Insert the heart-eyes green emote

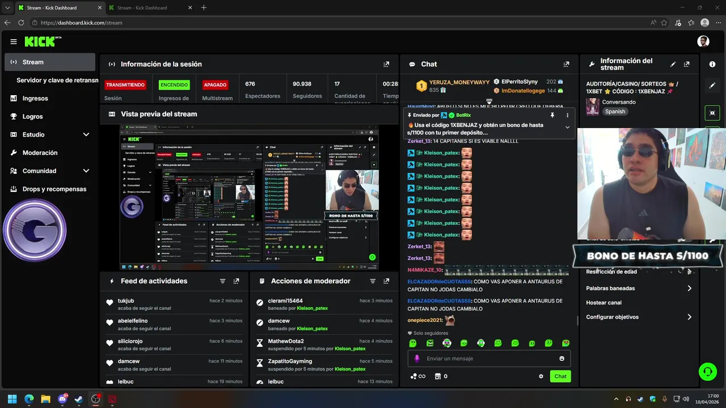[566, 343]
